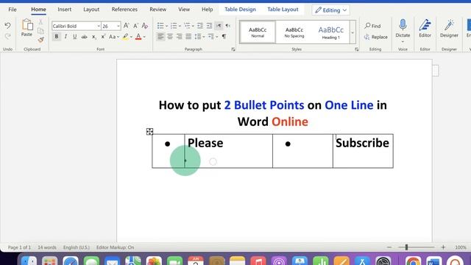Image resolution: width=471 pixels, height=265 pixels.
Task: Undo the last action
Action: (7, 26)
